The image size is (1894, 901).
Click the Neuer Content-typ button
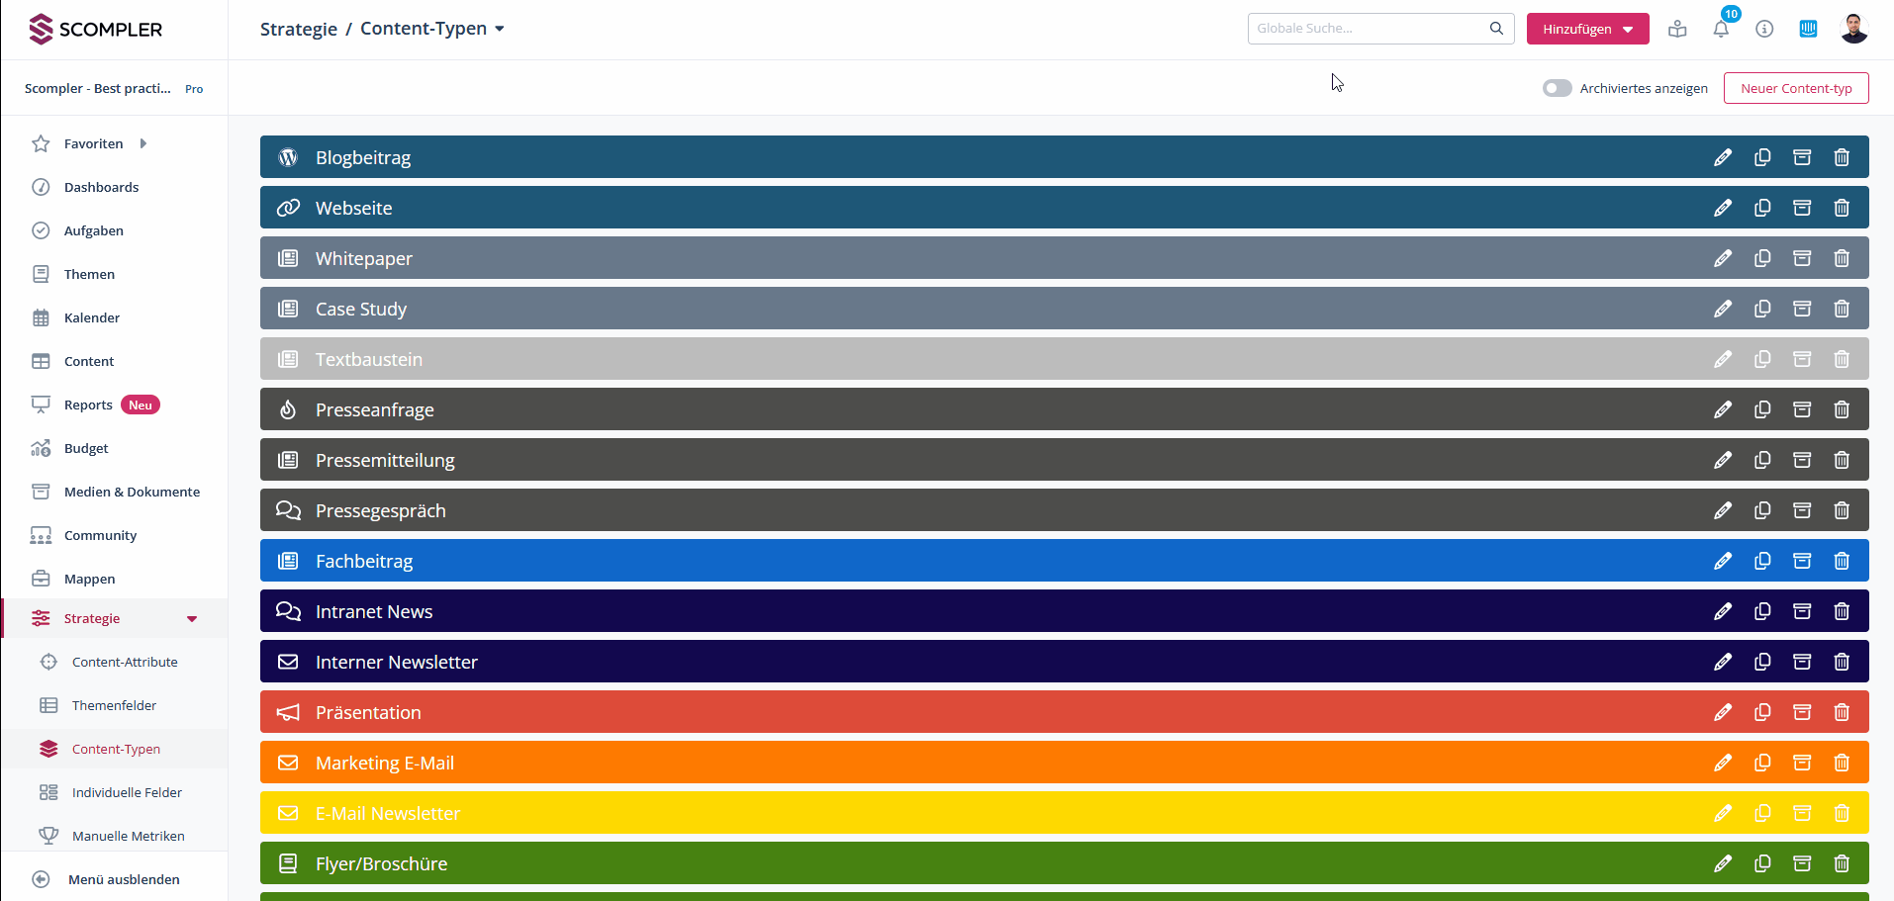[1795, 88]
